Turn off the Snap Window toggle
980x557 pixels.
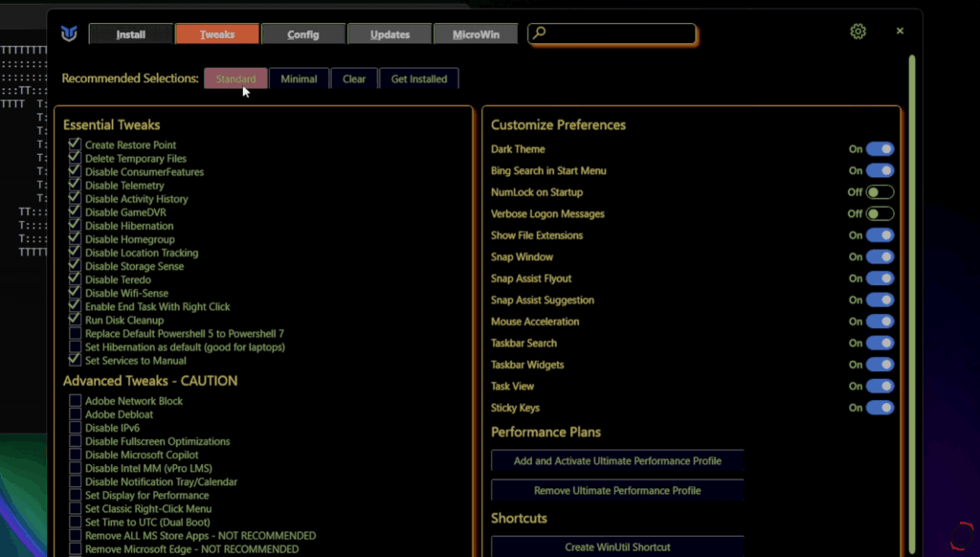tap(880, 256)
